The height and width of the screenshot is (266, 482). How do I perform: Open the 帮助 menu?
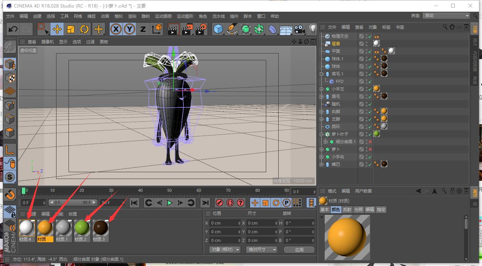[x=275, y=16]
